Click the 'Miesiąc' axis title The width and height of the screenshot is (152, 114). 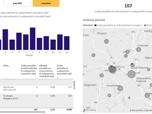(29, 55)
